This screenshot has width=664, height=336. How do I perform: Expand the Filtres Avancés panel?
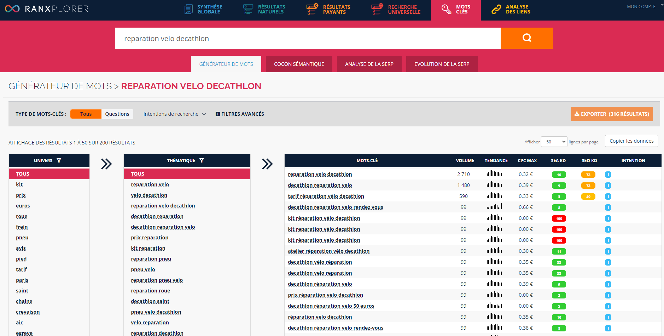240,114
